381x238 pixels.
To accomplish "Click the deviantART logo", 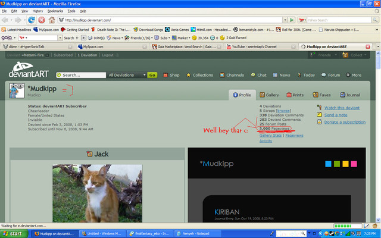I will [x=28, y=70].
